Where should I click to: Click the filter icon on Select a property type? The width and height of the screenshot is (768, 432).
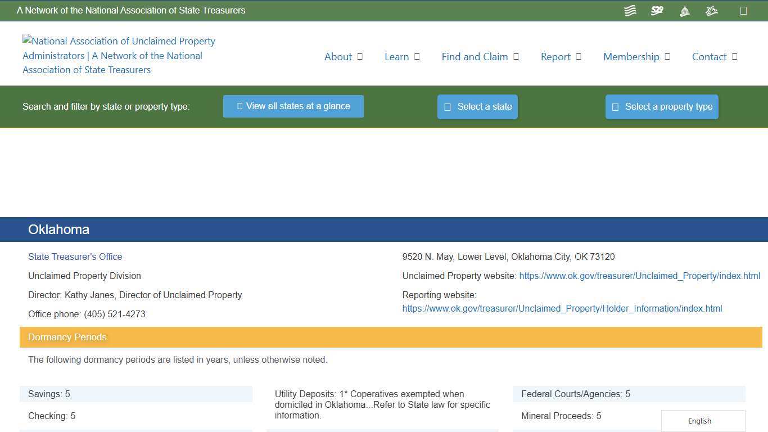click(x=615, y=107)
